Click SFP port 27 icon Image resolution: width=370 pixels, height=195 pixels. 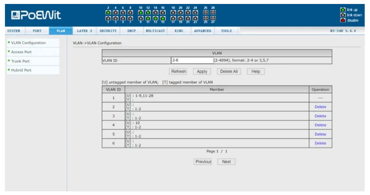pos(213,18)
